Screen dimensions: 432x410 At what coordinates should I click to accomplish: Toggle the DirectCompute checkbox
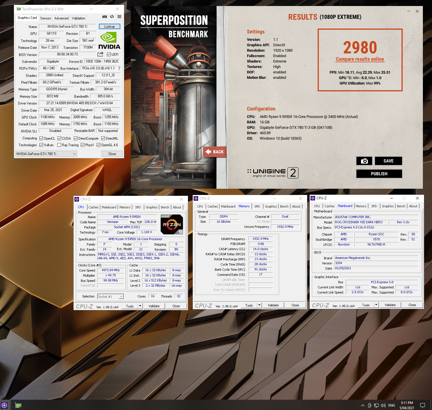76,138
